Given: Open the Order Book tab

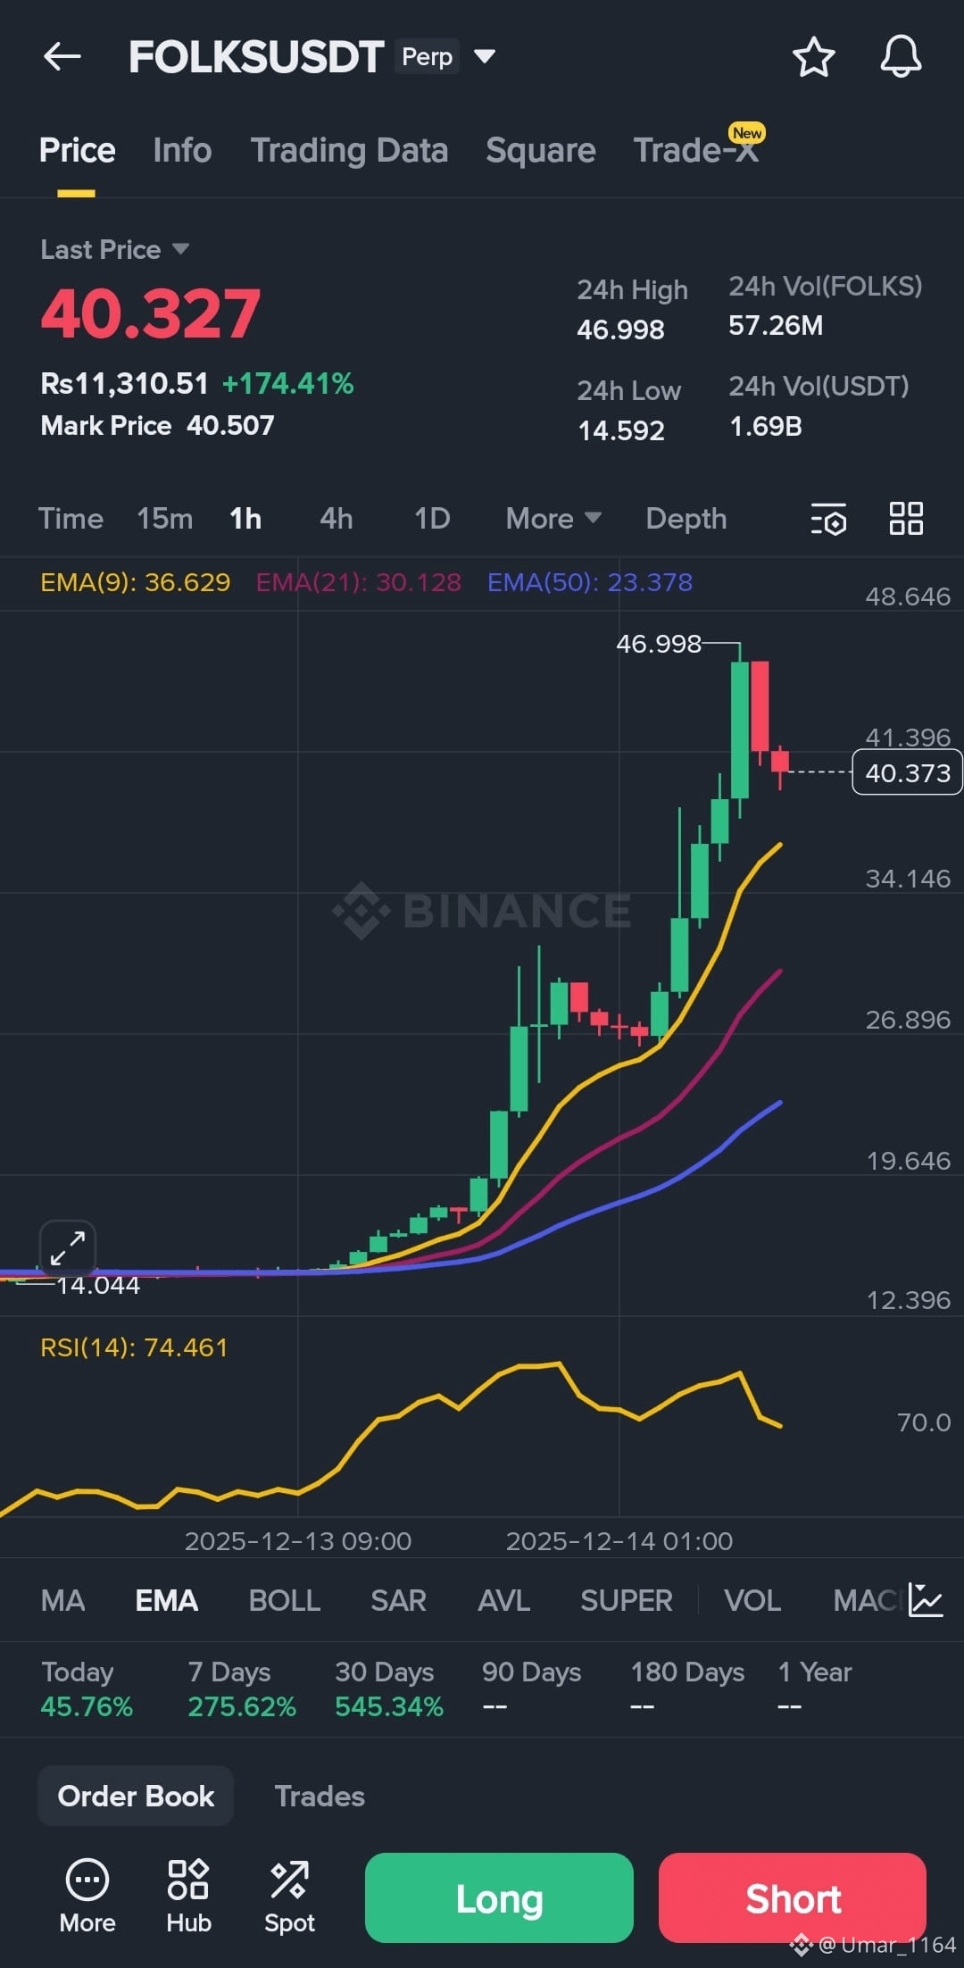Looking at the screenshot, I should (x=136, y=1797).
